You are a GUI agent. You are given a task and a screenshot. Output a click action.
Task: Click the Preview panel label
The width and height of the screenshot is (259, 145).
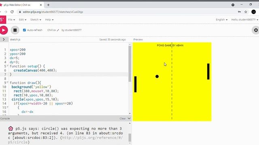[x=138, y=39]
